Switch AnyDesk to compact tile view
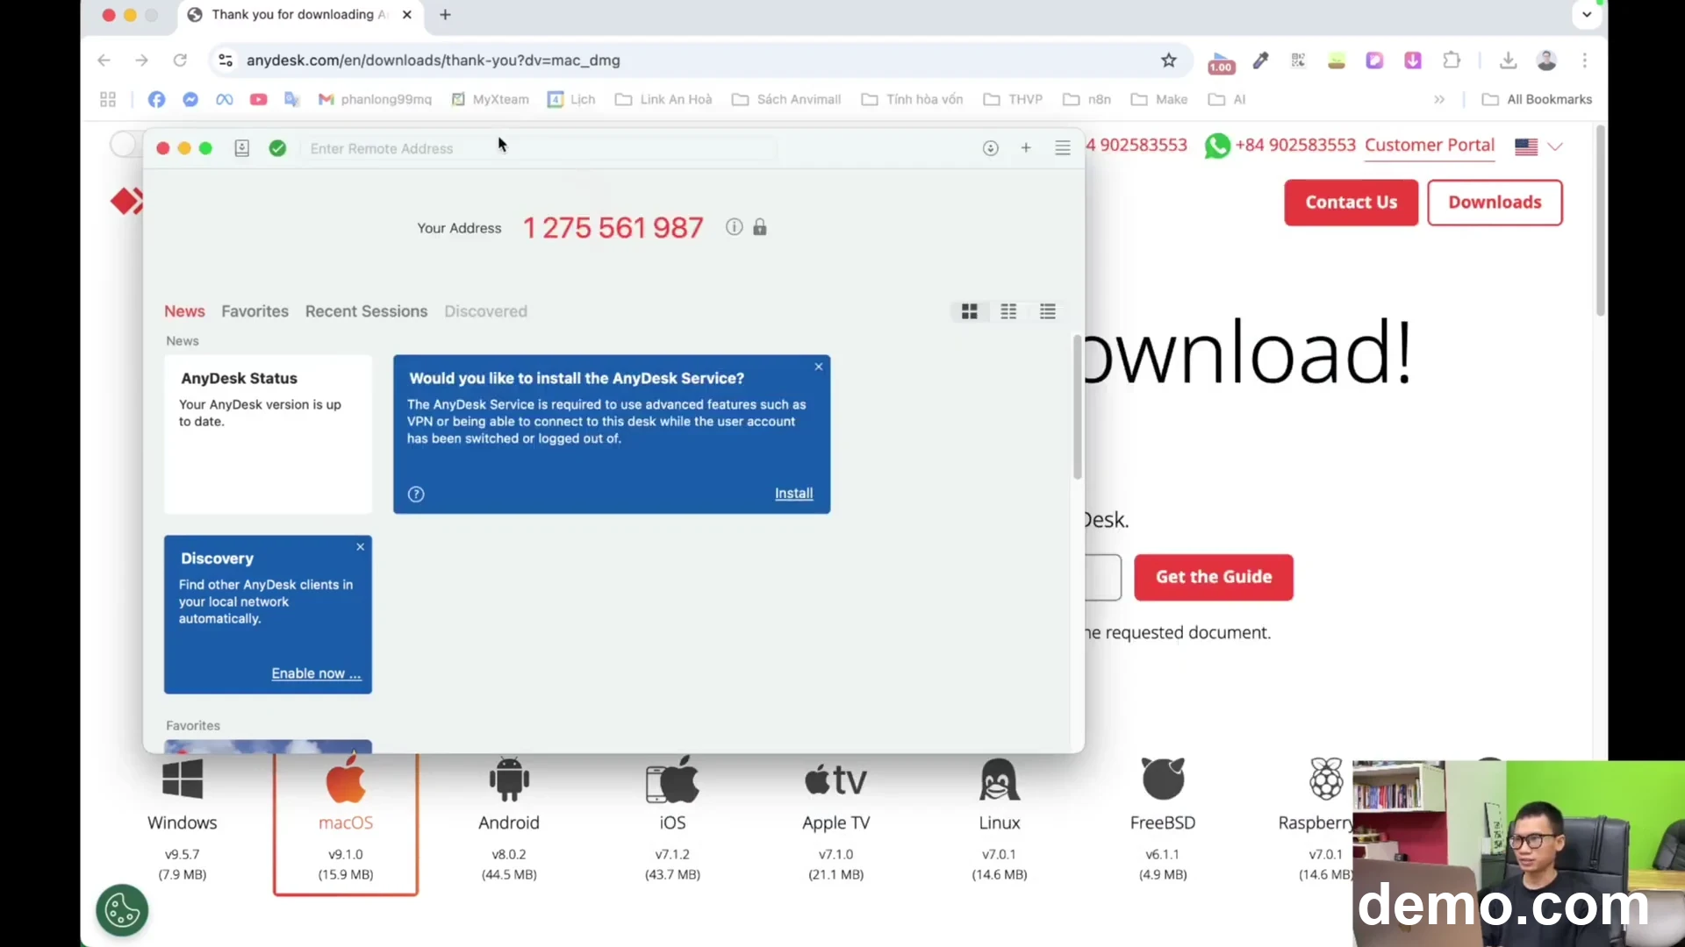The image size is (1685, 947). [x=1009, y=311]
